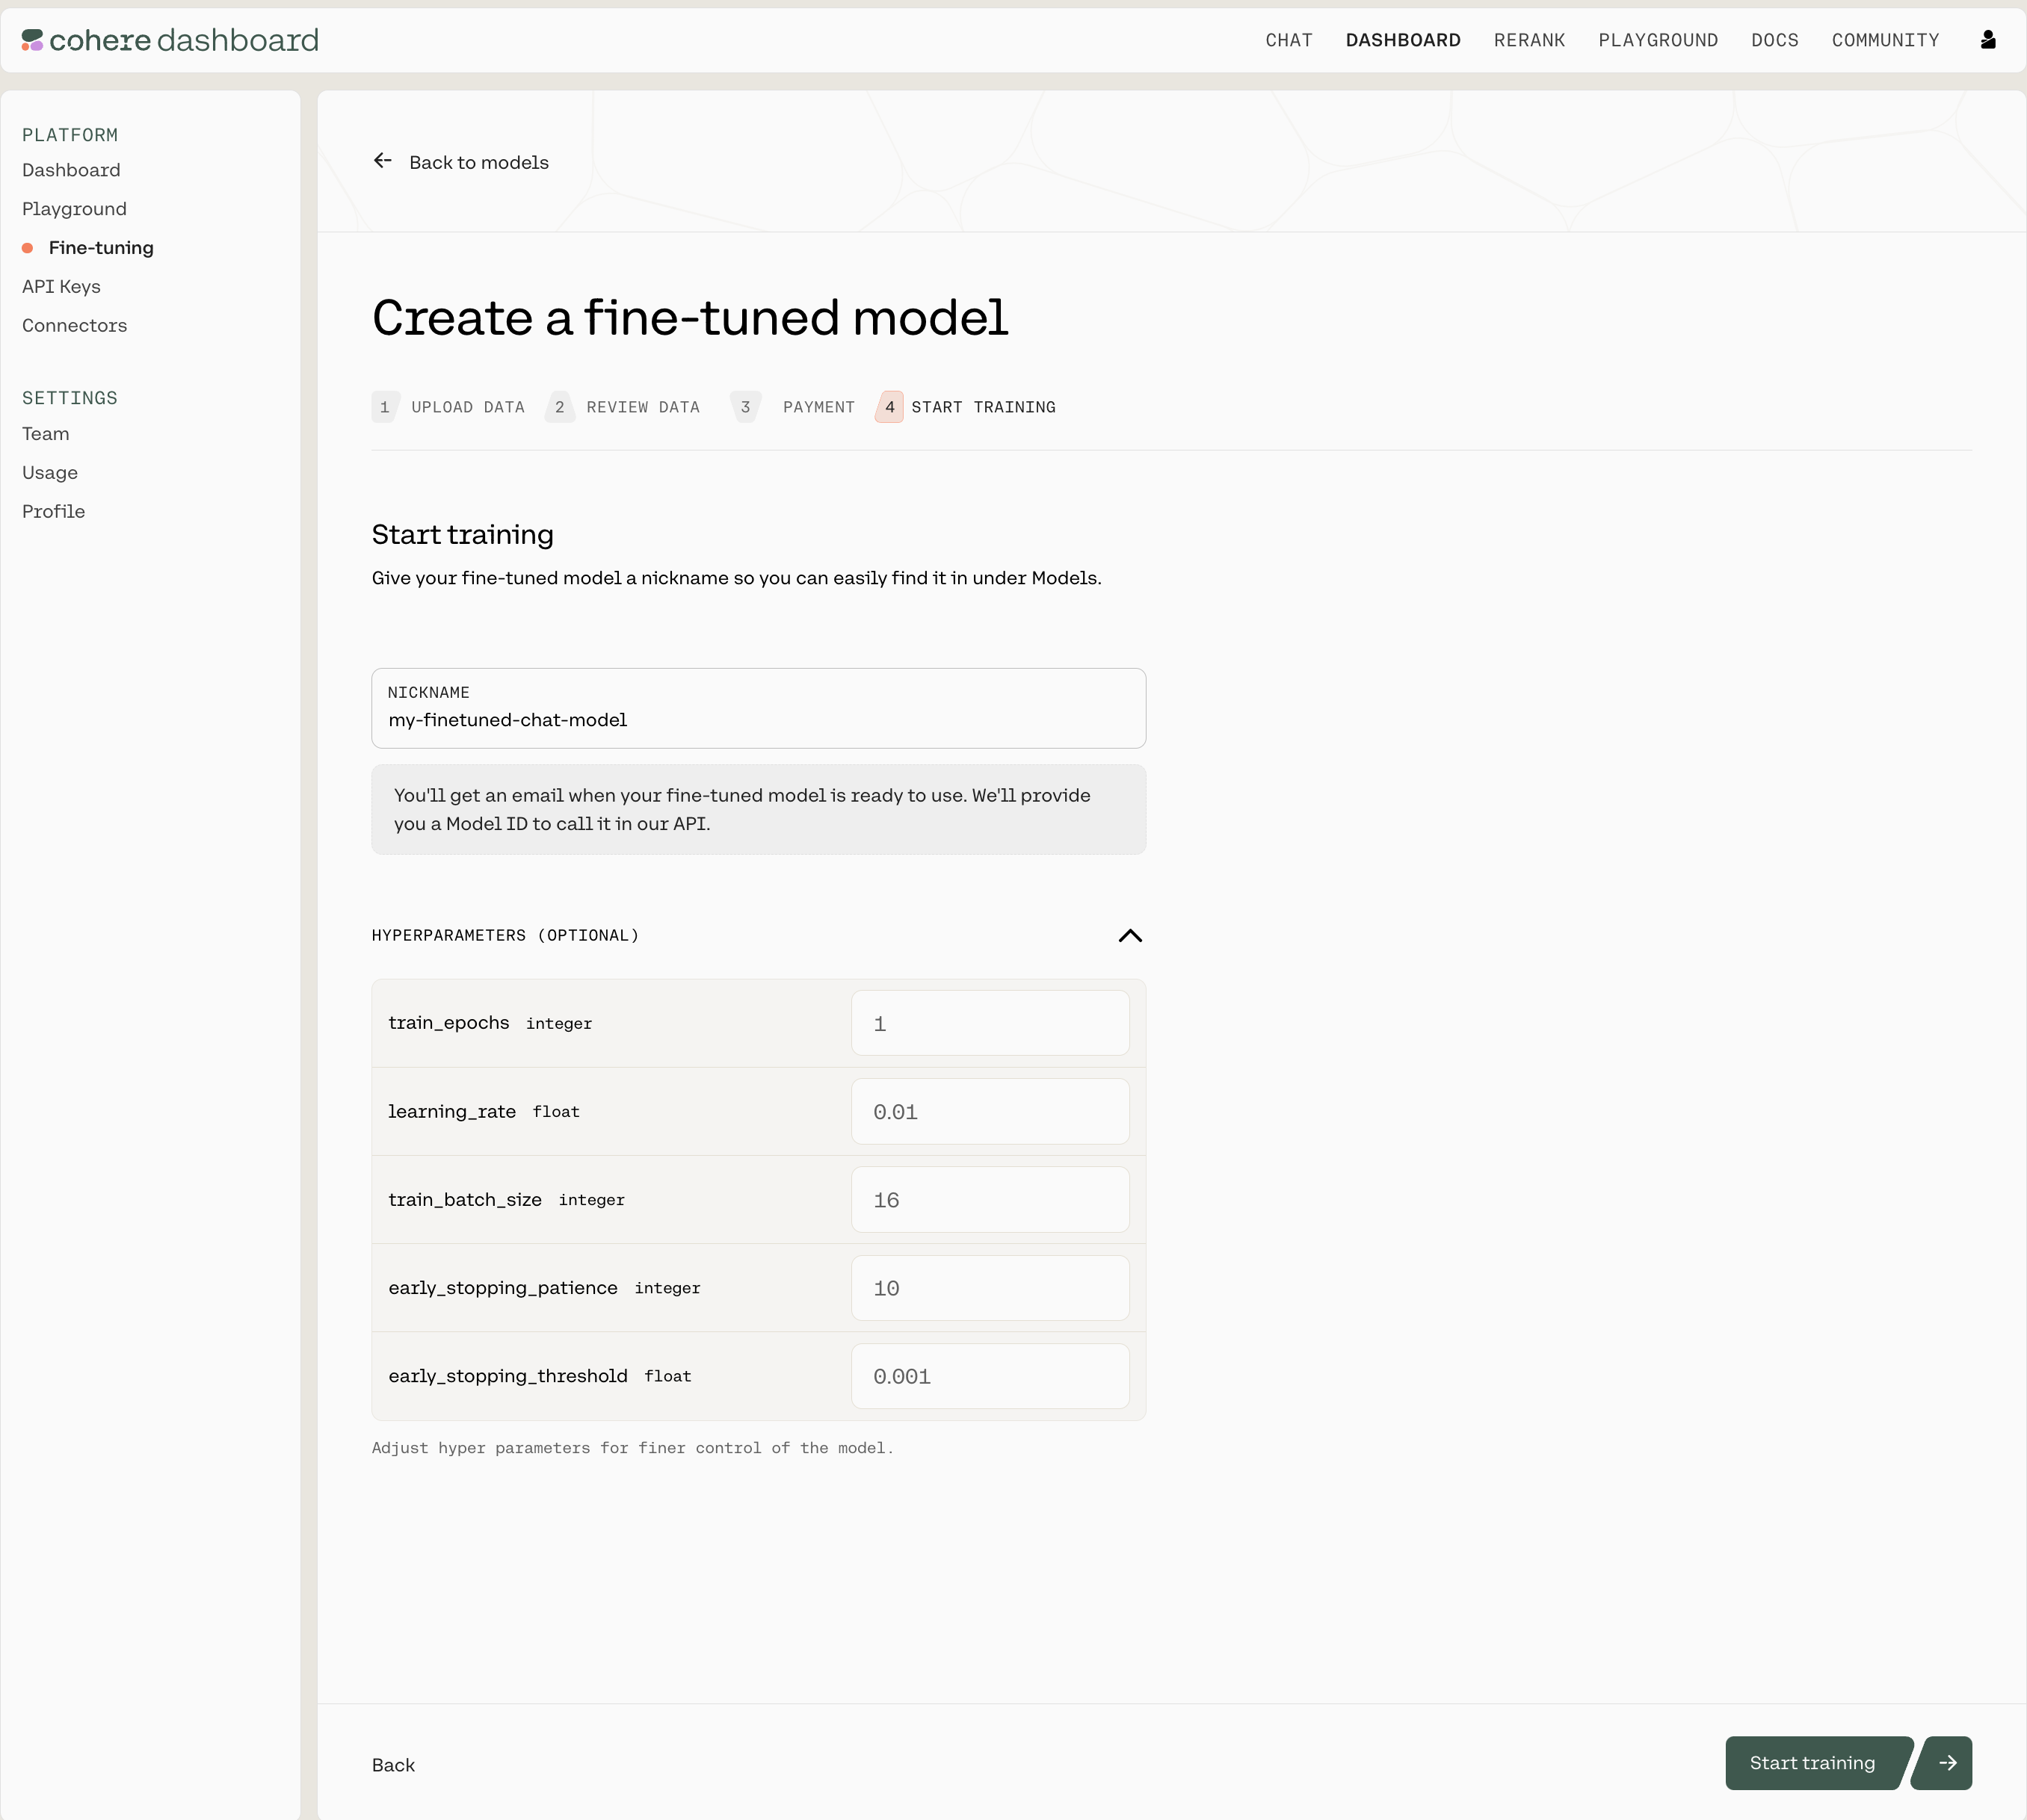
Task: Click the arrow icon next to Start training
Action: (x=1946, y=1763)
